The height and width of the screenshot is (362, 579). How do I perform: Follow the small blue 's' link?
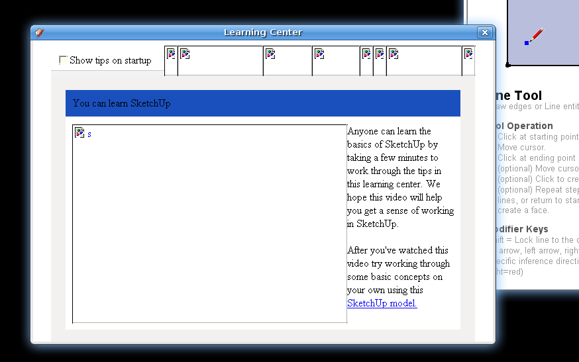(x=89, y=134)
